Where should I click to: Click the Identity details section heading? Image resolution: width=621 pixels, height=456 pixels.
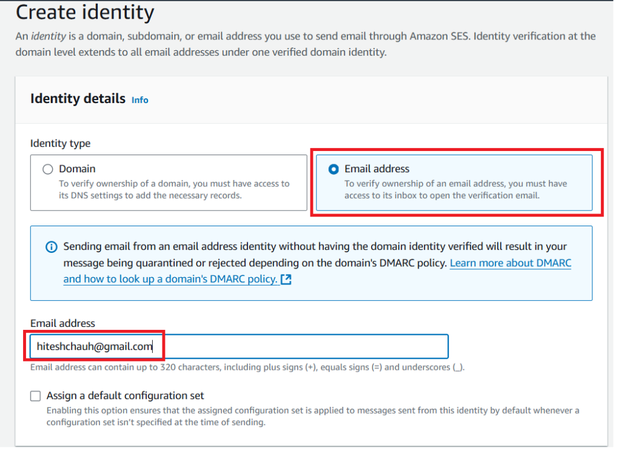(x=78, y=99)
